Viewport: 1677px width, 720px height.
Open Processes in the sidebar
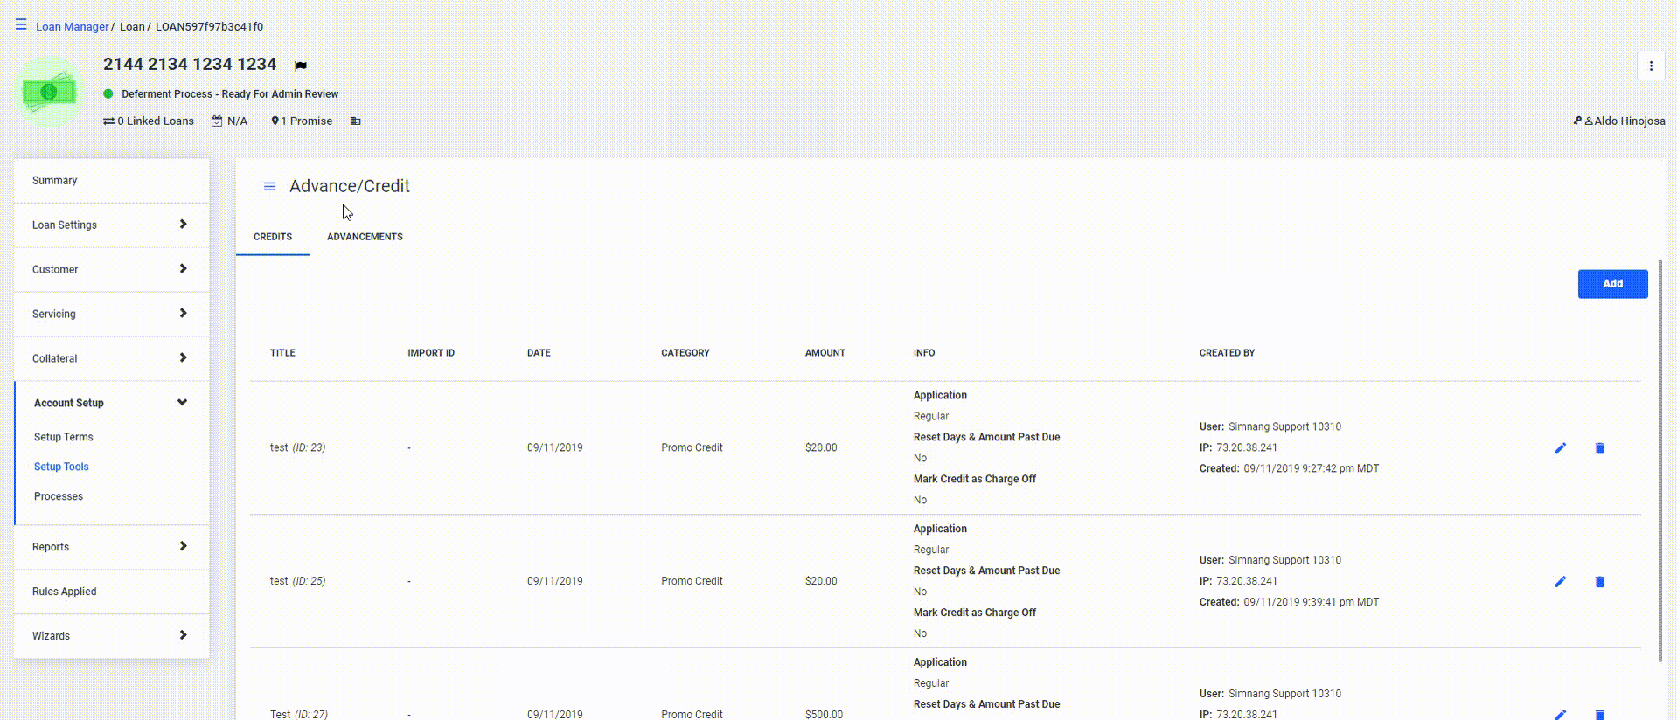[x=59, y=496]
